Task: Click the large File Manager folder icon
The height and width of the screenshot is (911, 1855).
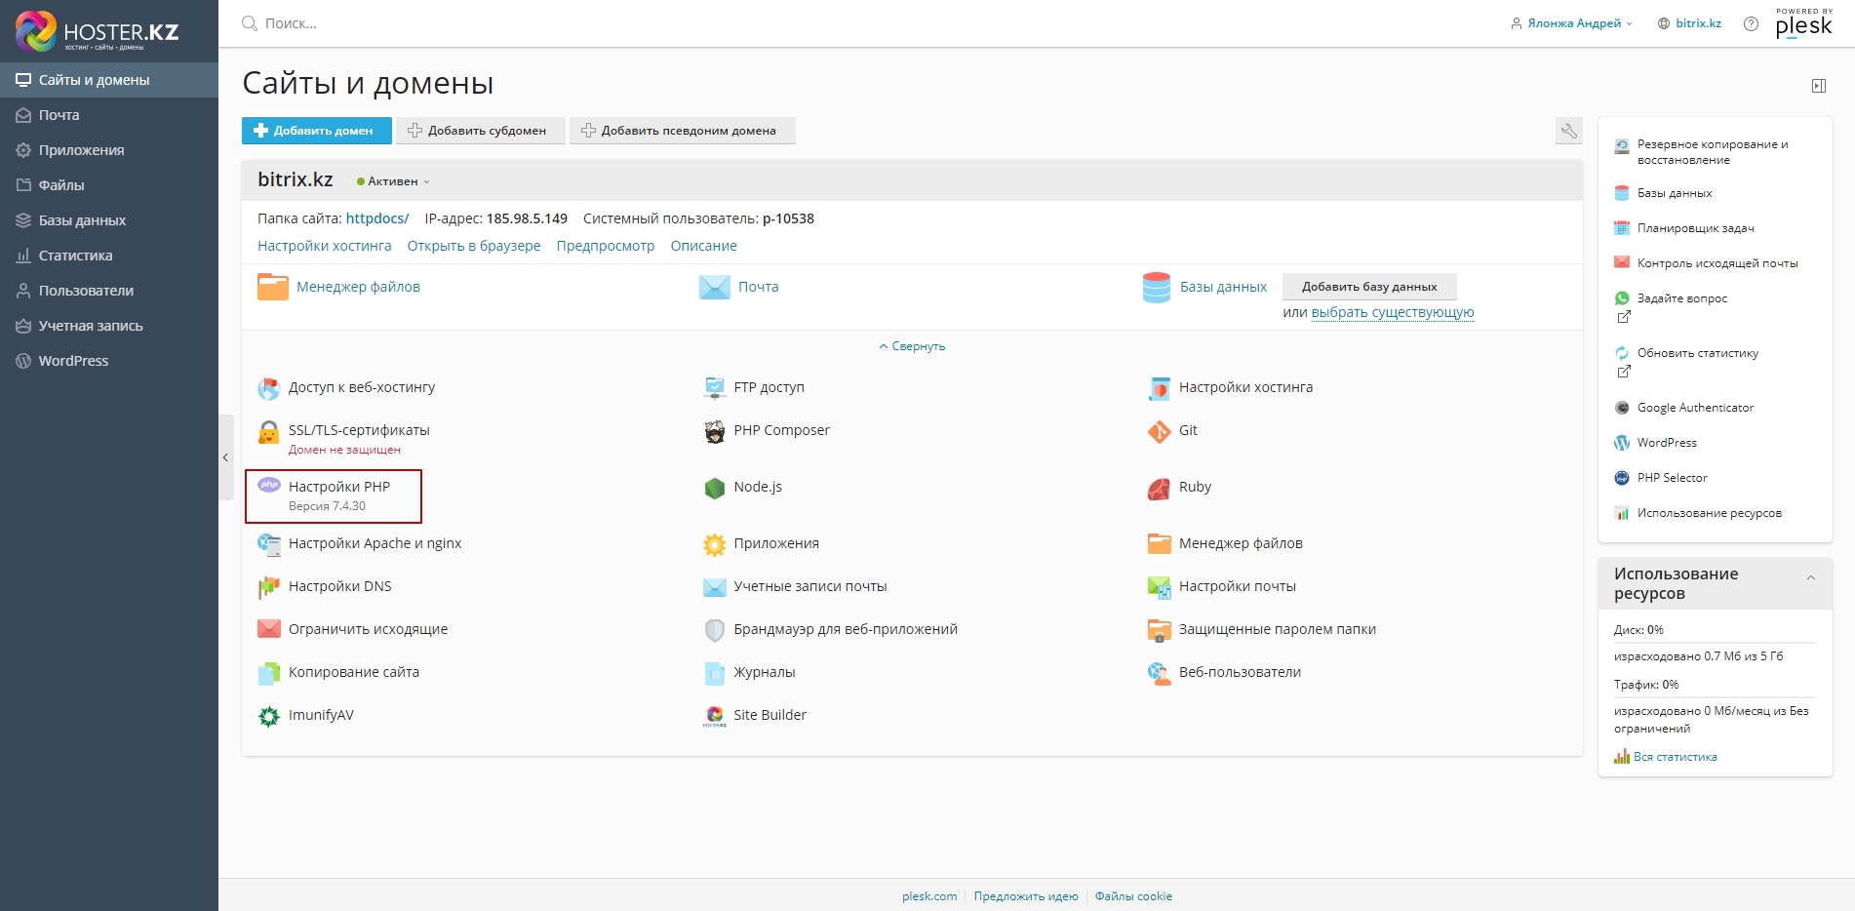Action: [273, 287]
